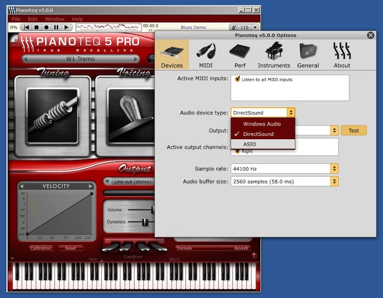This screenshot has width=383, height=298.
Task: Switch to previous curve left of VELOCITY
Action: pyautogui.click(x=21, y=186)
